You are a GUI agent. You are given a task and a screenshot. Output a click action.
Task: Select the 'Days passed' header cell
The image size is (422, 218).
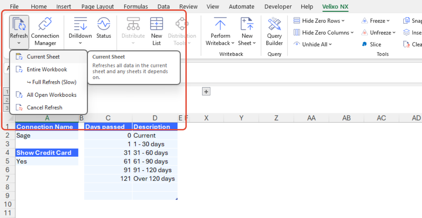(x=108, y=127)
